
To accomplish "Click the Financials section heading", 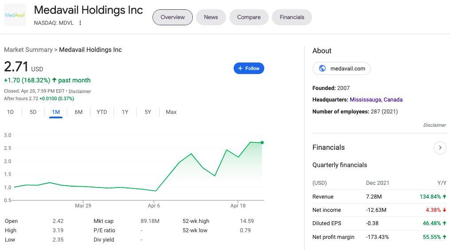I will pos(329,148).
